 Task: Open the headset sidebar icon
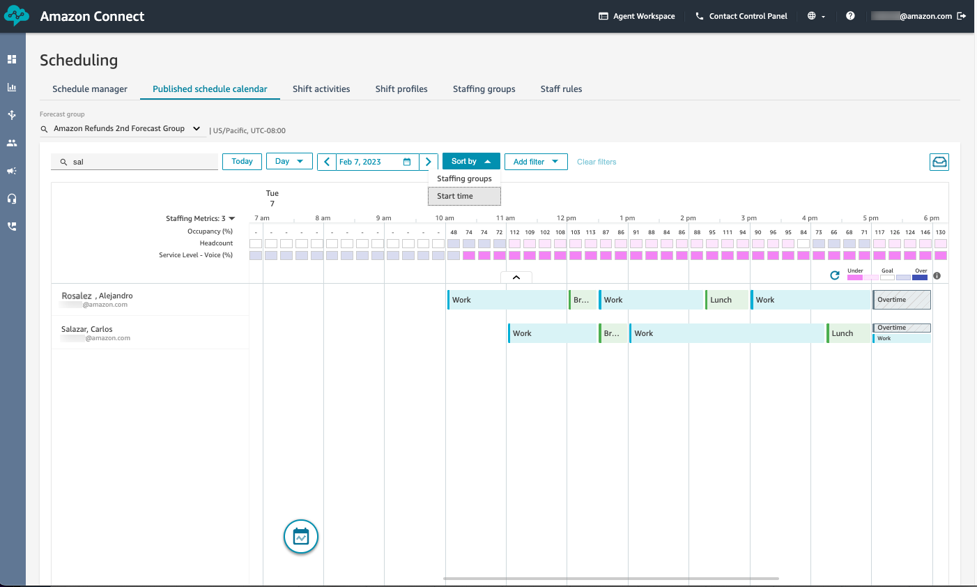[x=12, y=199]
